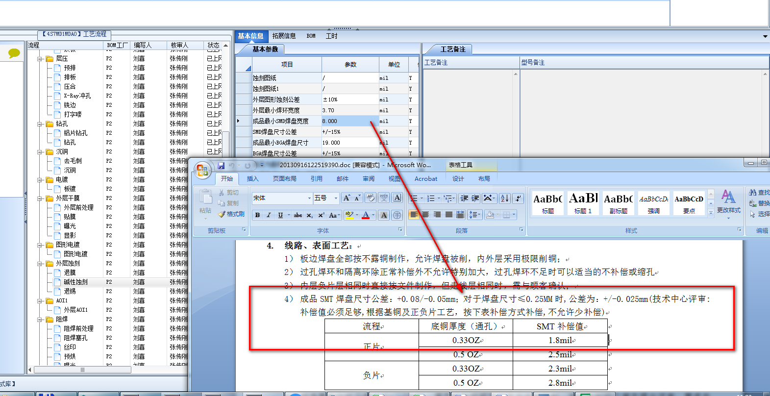Click the Copy (复制) button

(x=229, y=203)
